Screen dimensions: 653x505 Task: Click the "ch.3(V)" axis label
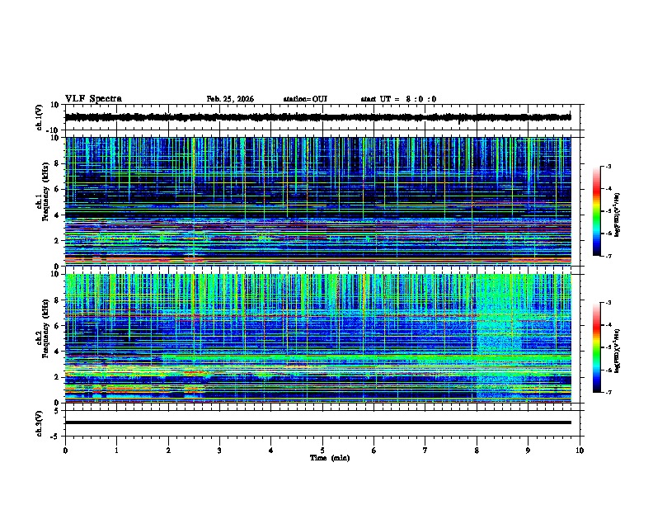(40, 423)
